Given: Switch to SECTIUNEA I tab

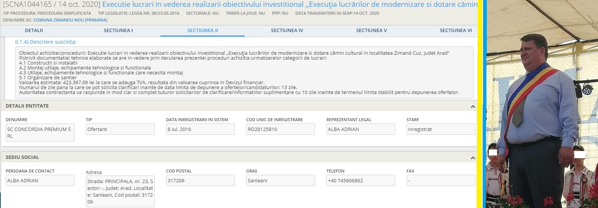Looking at the screenshot, I should (118, 31).
